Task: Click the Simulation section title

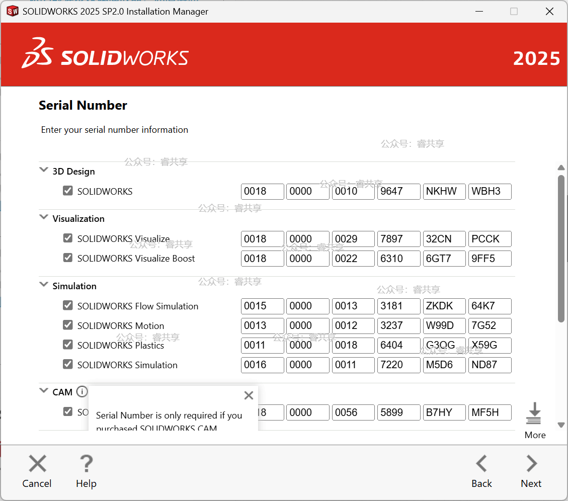Action: 74,286
